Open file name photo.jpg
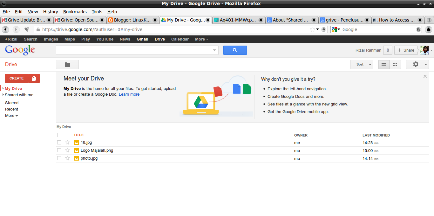The width and height of the screenshot is (434, 216). pyautogui.click(x=89, y=158)
